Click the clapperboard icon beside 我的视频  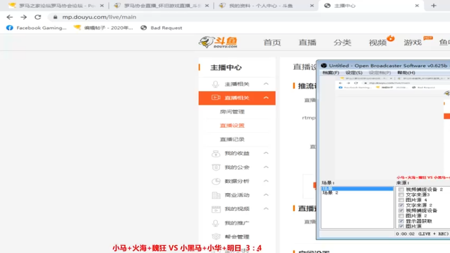coord(216,209)
